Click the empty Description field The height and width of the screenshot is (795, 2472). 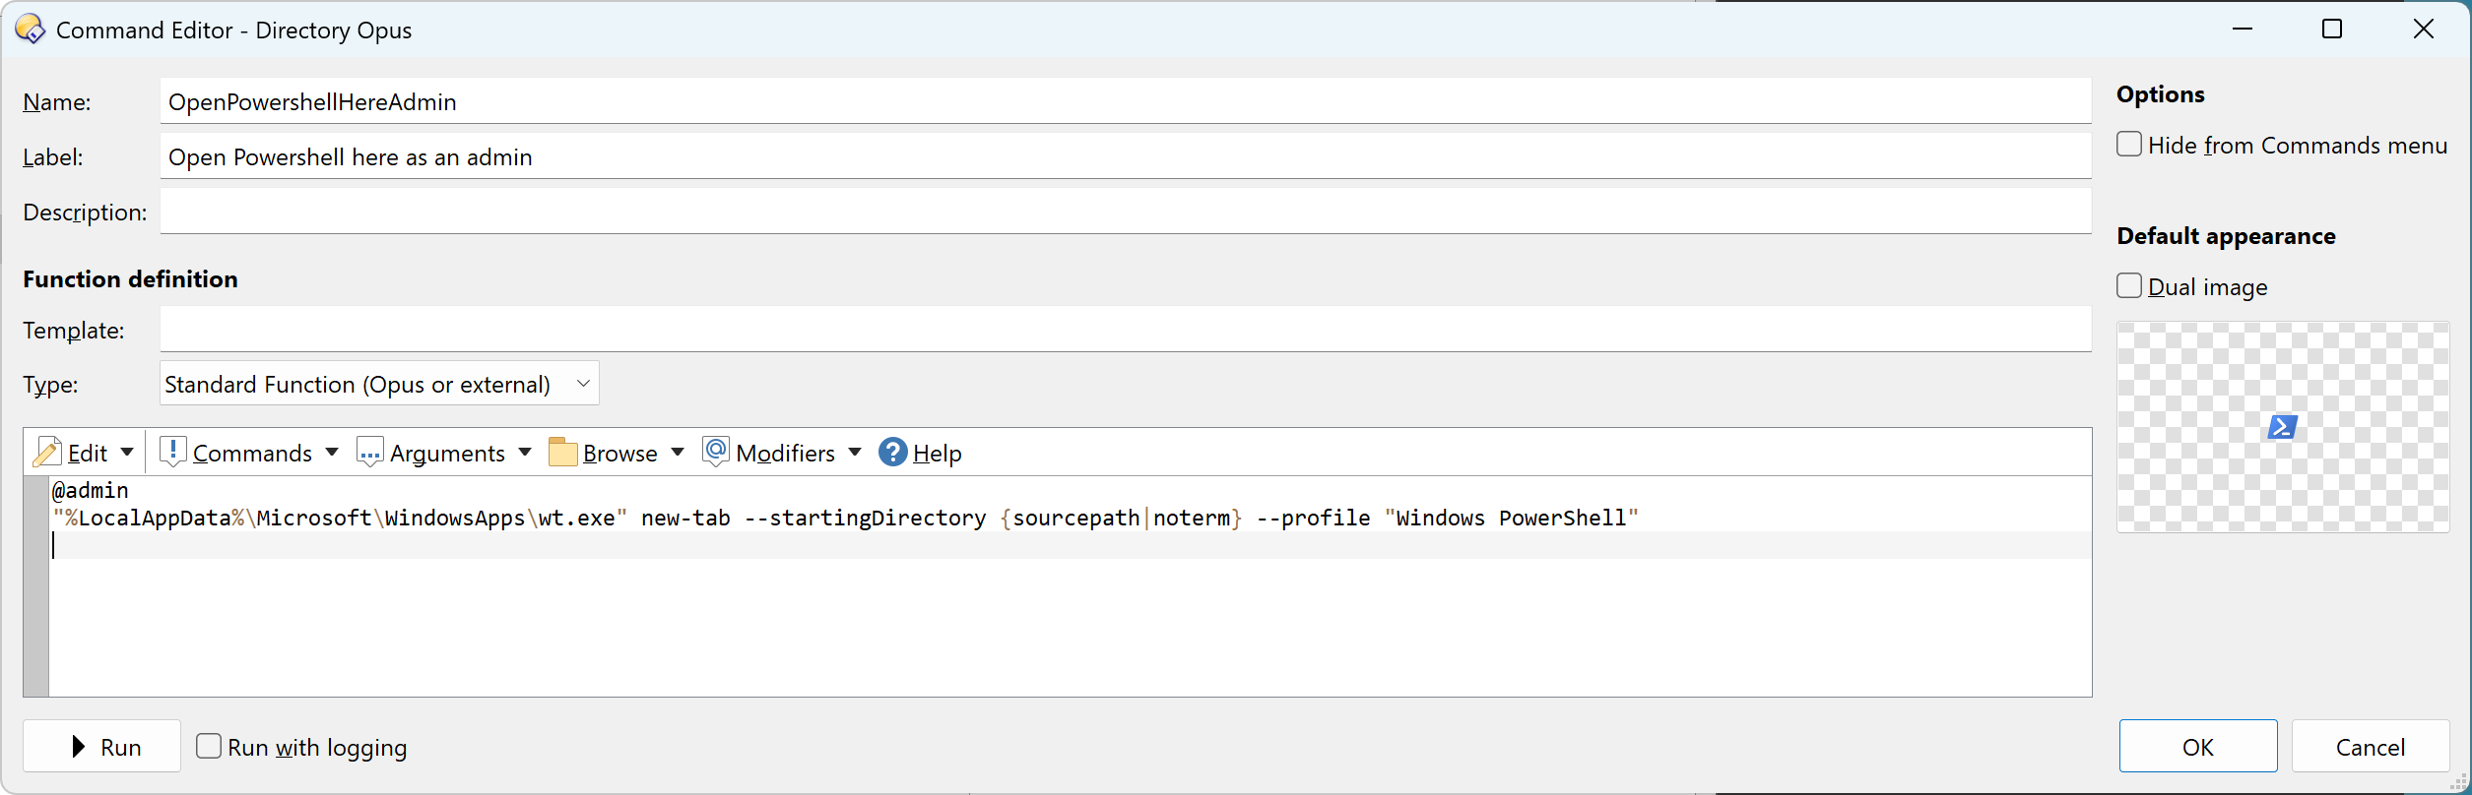point(1126,212)
